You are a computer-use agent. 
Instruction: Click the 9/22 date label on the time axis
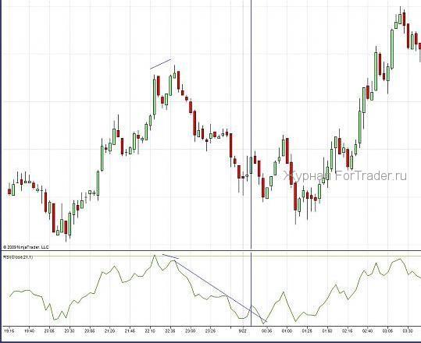pos(243,331)
